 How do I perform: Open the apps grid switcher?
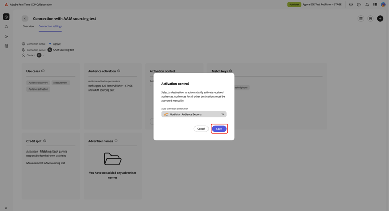375,5
